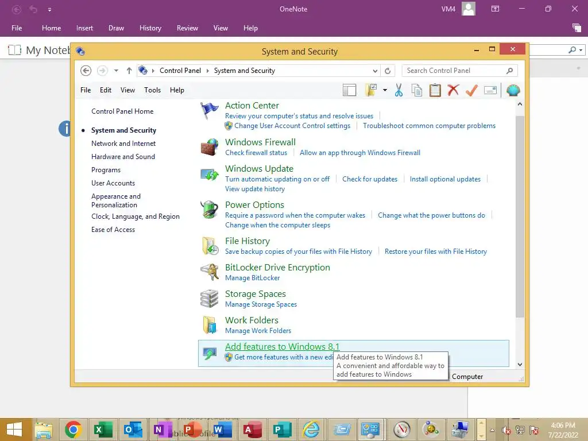The width and height of the screenshot is (588, 441).
Task: Click the Search Control Panel field
Action: (x=459, y=71)
